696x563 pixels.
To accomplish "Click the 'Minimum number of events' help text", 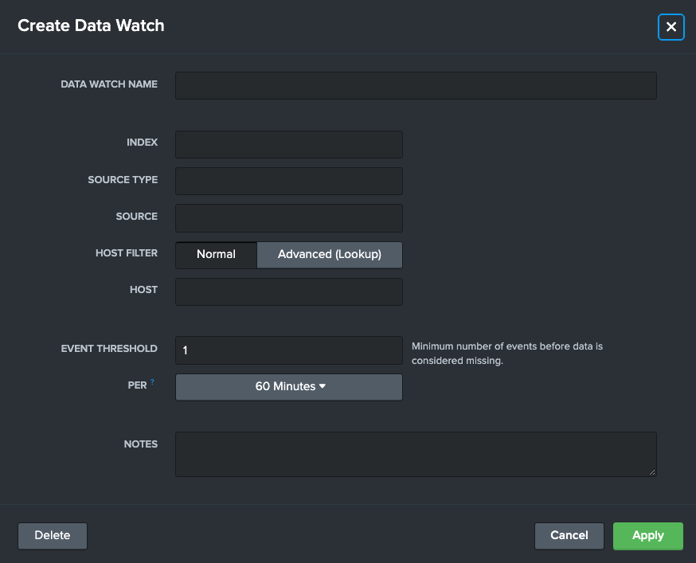I will coord(507,354).
